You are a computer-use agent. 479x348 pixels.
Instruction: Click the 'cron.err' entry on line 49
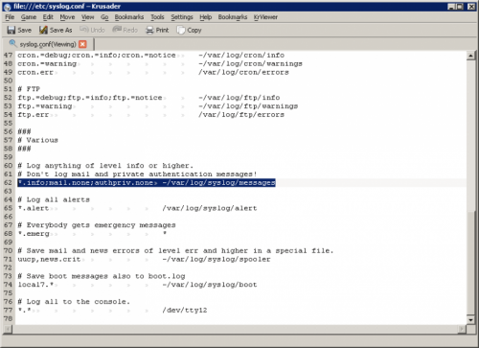35,72
